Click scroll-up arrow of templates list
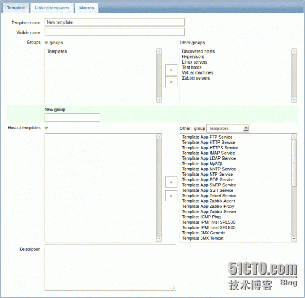Viewport: 305px width, 298px height. (294, 137)
